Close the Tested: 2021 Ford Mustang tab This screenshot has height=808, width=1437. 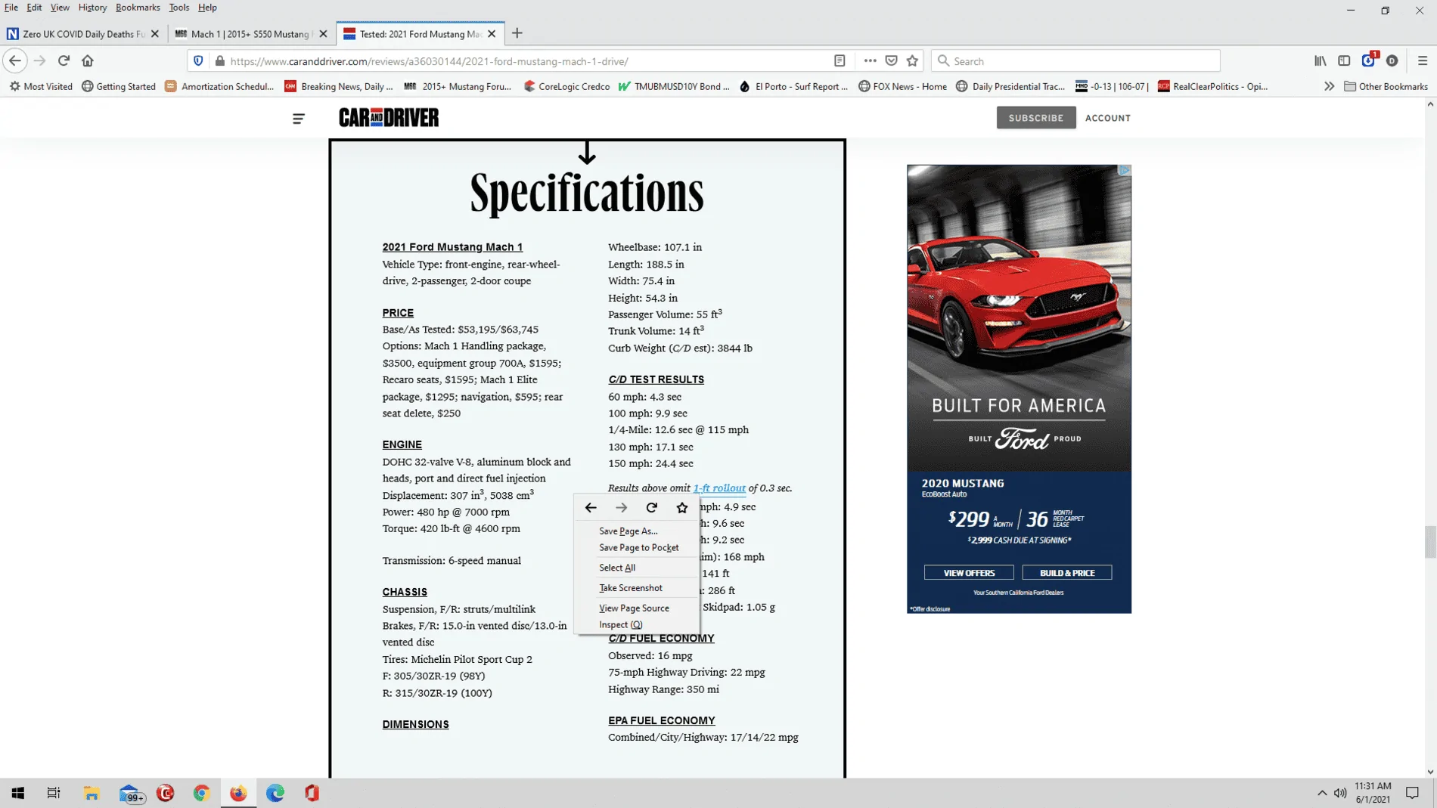tap(492, 33)
